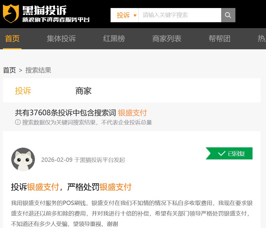Screen dimensions: 266x228
Task: Click the 黑猫投诉 shield logo
Action: click(x=11, y=14)
